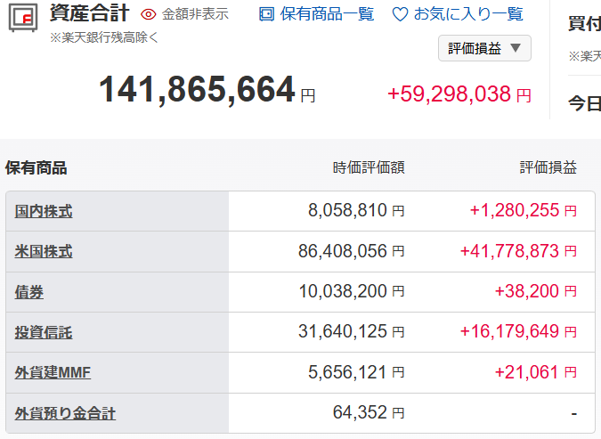Click the 評価損益 column header
The height and width of the screenshot is (439, 601).
548,167
